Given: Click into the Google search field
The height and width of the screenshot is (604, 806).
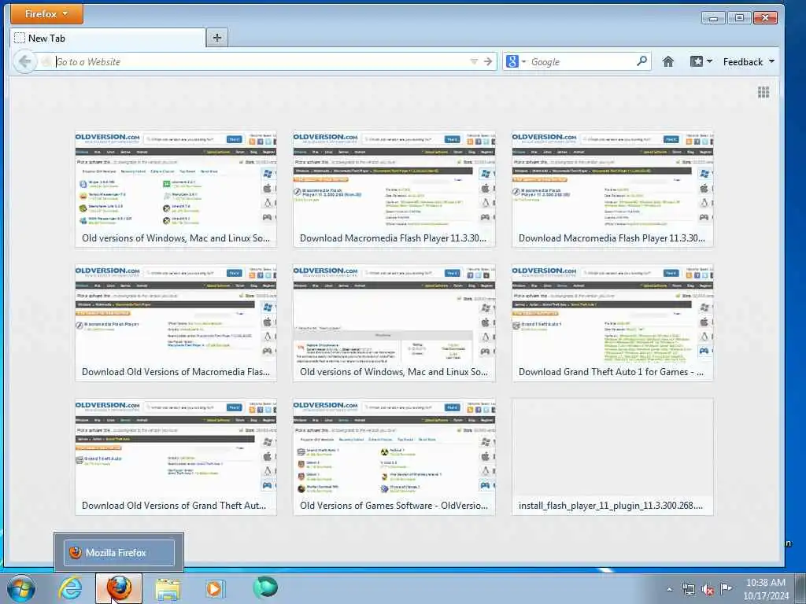Looking at the screenshot, I should tap(582, 61).
